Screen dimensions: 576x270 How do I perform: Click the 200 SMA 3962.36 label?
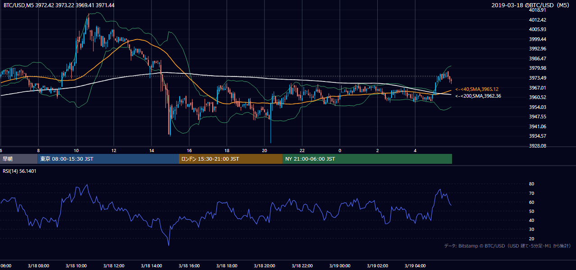(478, 96)
